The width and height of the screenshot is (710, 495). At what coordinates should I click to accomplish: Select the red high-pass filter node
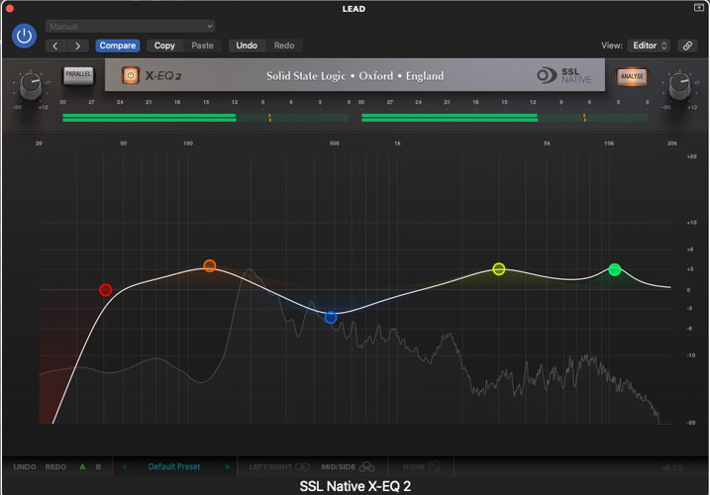pos(106,290)
